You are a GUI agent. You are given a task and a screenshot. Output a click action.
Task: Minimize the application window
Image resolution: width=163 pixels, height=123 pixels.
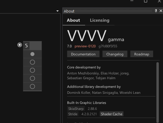[132, 1]
